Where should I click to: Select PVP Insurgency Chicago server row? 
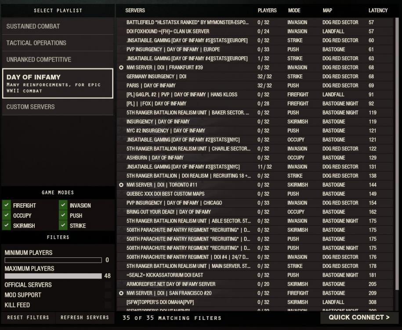click(x=255, y=203)
